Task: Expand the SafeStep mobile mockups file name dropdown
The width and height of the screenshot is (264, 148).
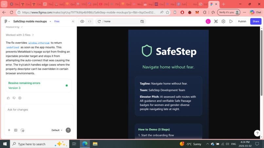Action: [x=50, y=22]
